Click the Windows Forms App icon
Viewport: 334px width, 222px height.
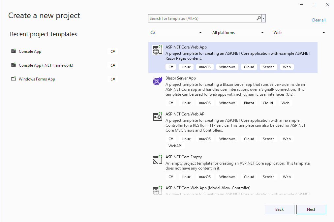(x=14, y=79)
